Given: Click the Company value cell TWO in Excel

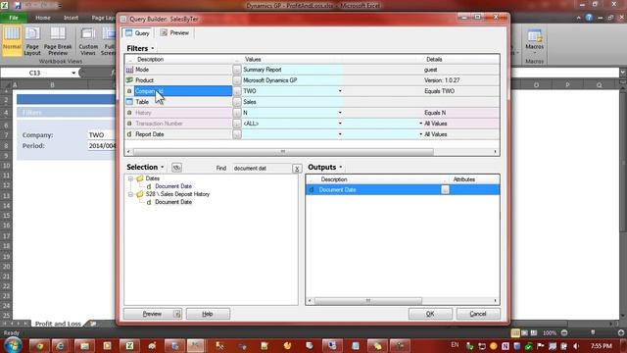Looking at the screenshot, I should 101,135.
